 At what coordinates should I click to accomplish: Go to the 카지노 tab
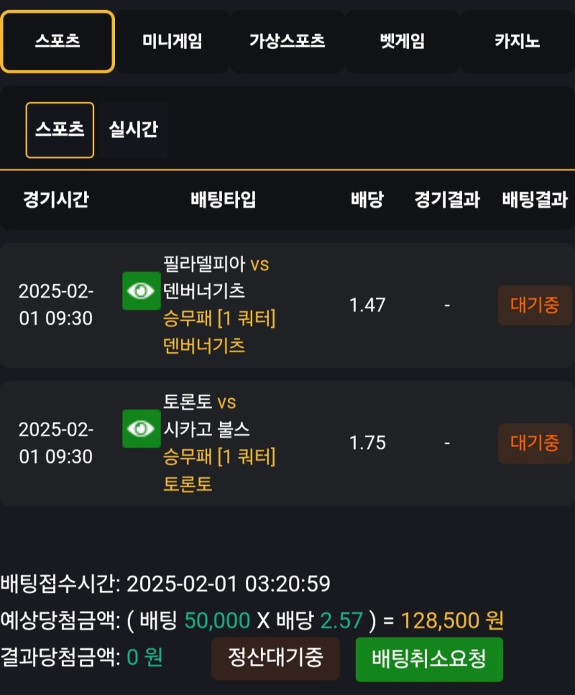point(517,42)
